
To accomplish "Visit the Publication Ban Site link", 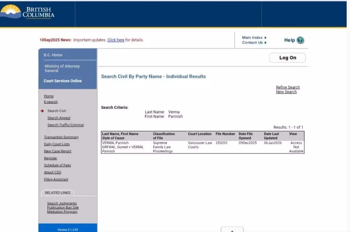I will click(63, 207).
